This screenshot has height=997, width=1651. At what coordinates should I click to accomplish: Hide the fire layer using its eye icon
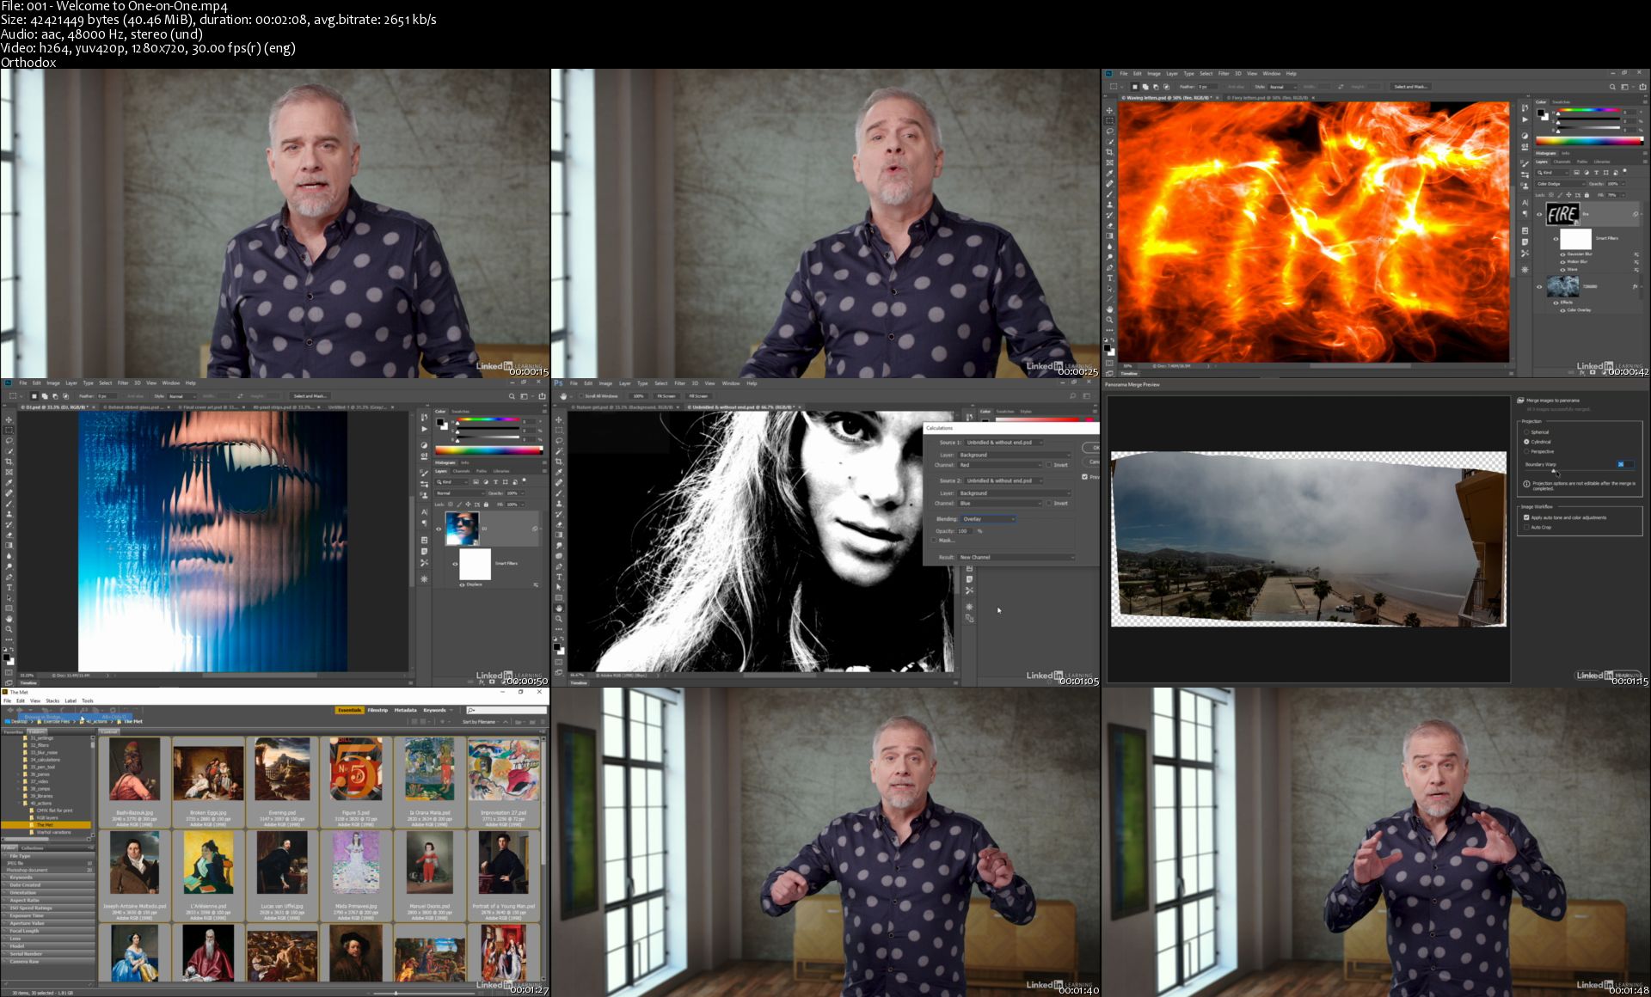pyautogui.click(x=1539, y=214)
